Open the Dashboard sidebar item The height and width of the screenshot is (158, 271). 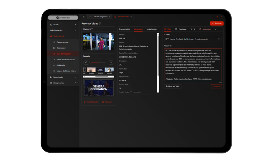tap(61, 48)
